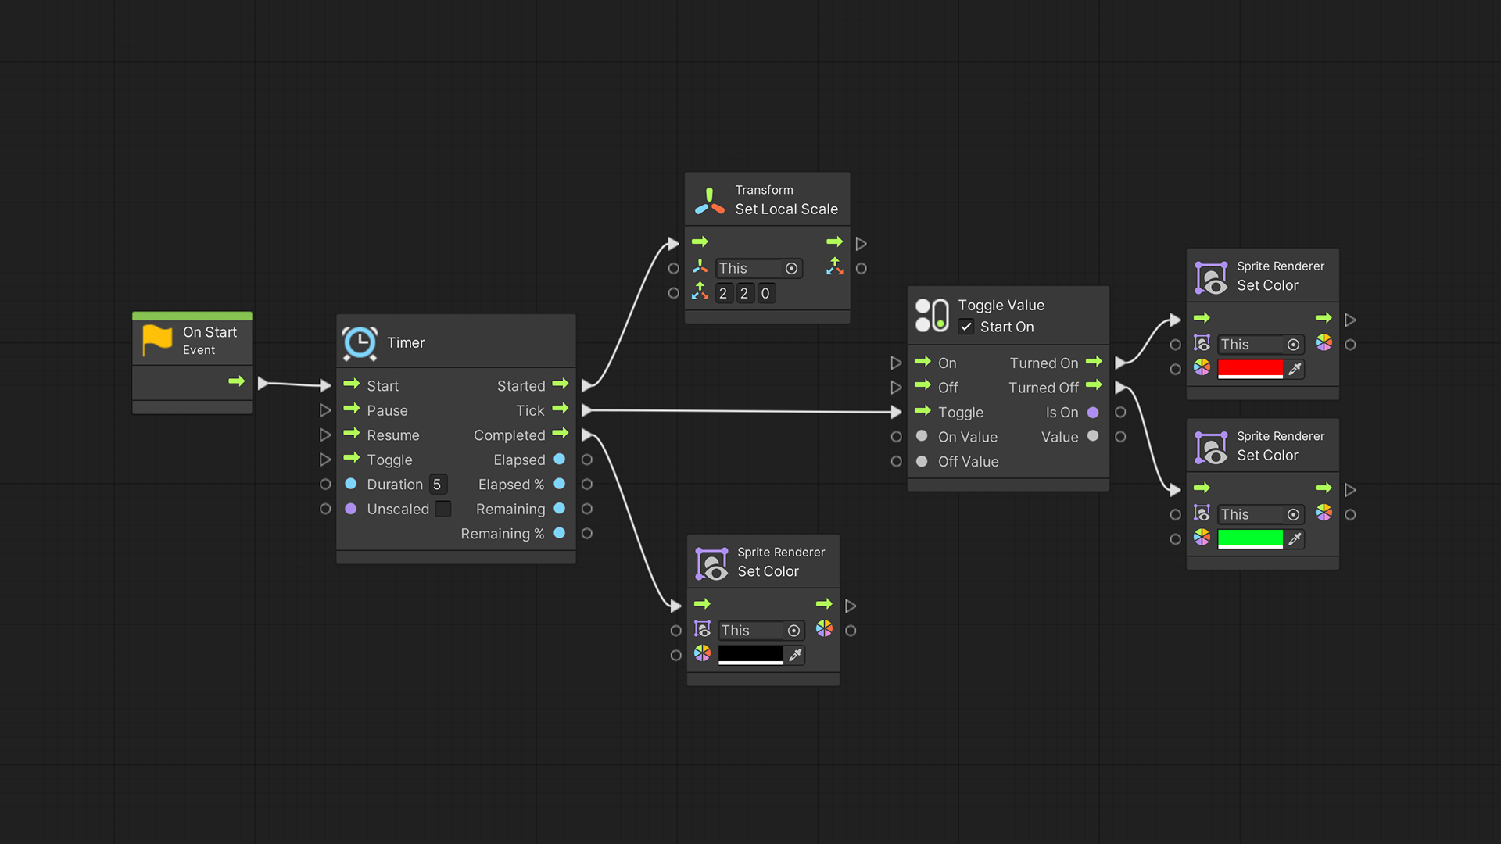Image resolution: width=1501 pixels, height=844 pixels.
Task: Open the This object picker on Set Local Scale
Action: [792, 268]
